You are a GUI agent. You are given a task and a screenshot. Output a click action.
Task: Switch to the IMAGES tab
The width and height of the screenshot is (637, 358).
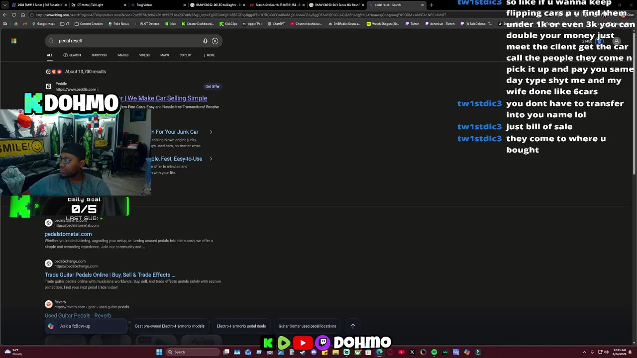coord(123,55)
